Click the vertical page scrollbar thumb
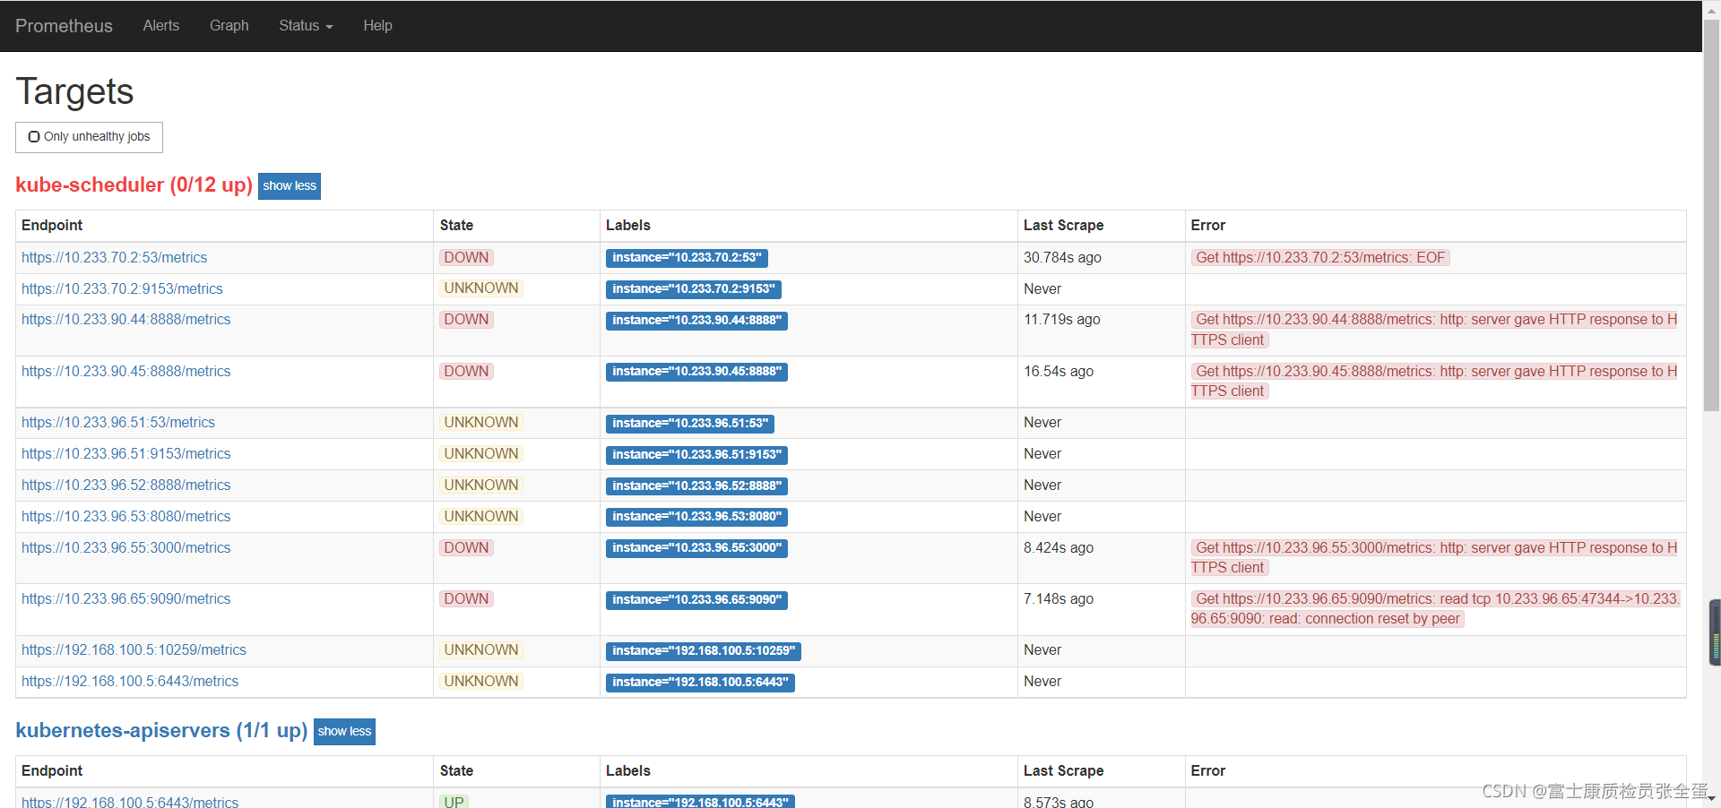Viewport: 1721px width, 808px height. coord(1711,215)
